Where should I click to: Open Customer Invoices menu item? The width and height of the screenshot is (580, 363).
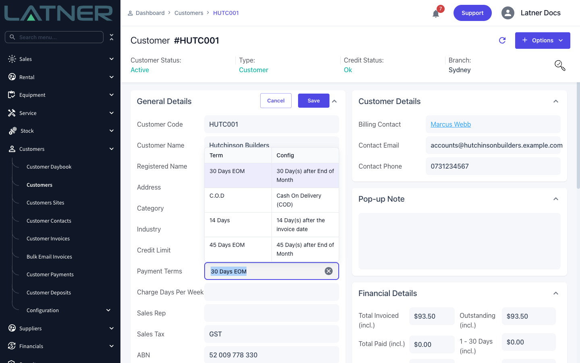(48, 238)
